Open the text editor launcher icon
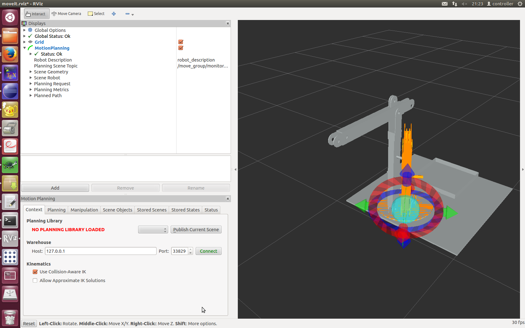 tap(10, 202)
